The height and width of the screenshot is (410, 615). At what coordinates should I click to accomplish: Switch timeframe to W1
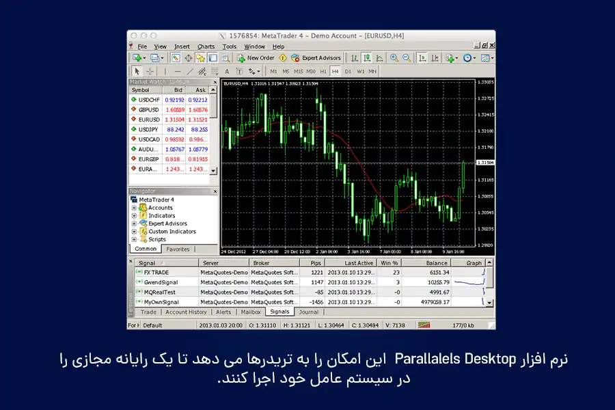point(360,71)
